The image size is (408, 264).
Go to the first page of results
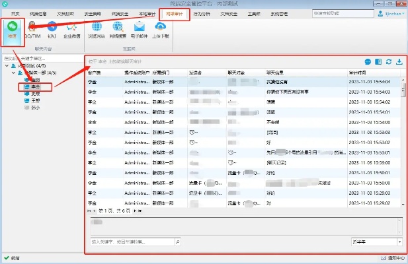click(x=89, y=211)
